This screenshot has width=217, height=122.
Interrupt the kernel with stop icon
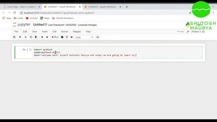pos(62,37)
